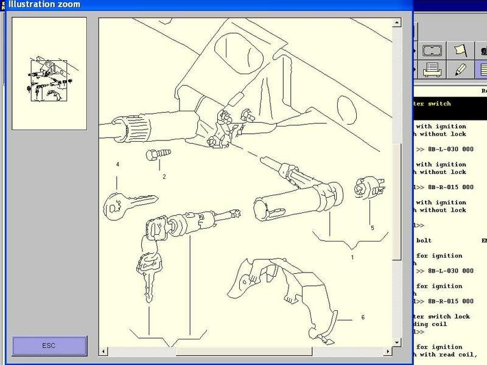Screen dimensions: 487x365
Task: Click callout number 5 under the switch
Action: pos(372,228)
